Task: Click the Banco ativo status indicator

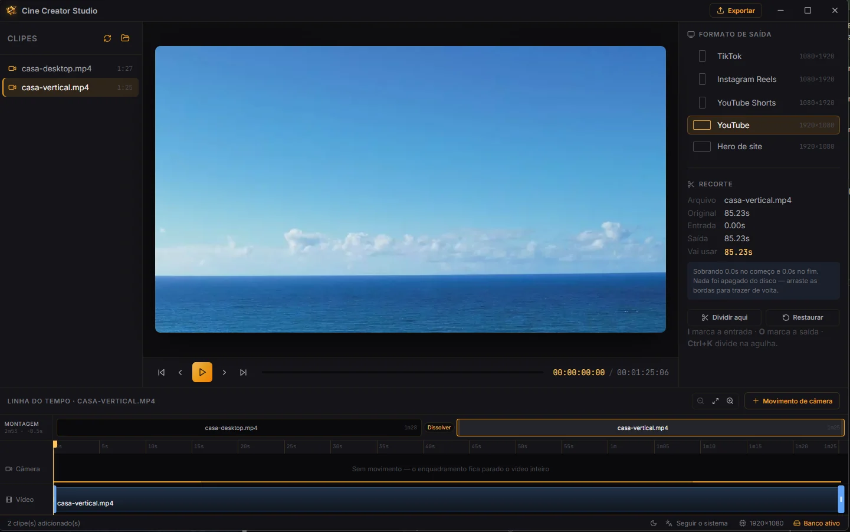Action: click(816, 523)
